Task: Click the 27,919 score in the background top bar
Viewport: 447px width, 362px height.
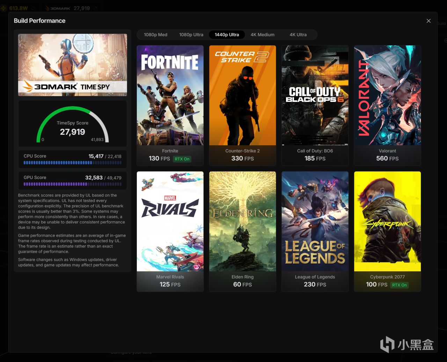Action: pyautogui.click(x=82, y=8)
